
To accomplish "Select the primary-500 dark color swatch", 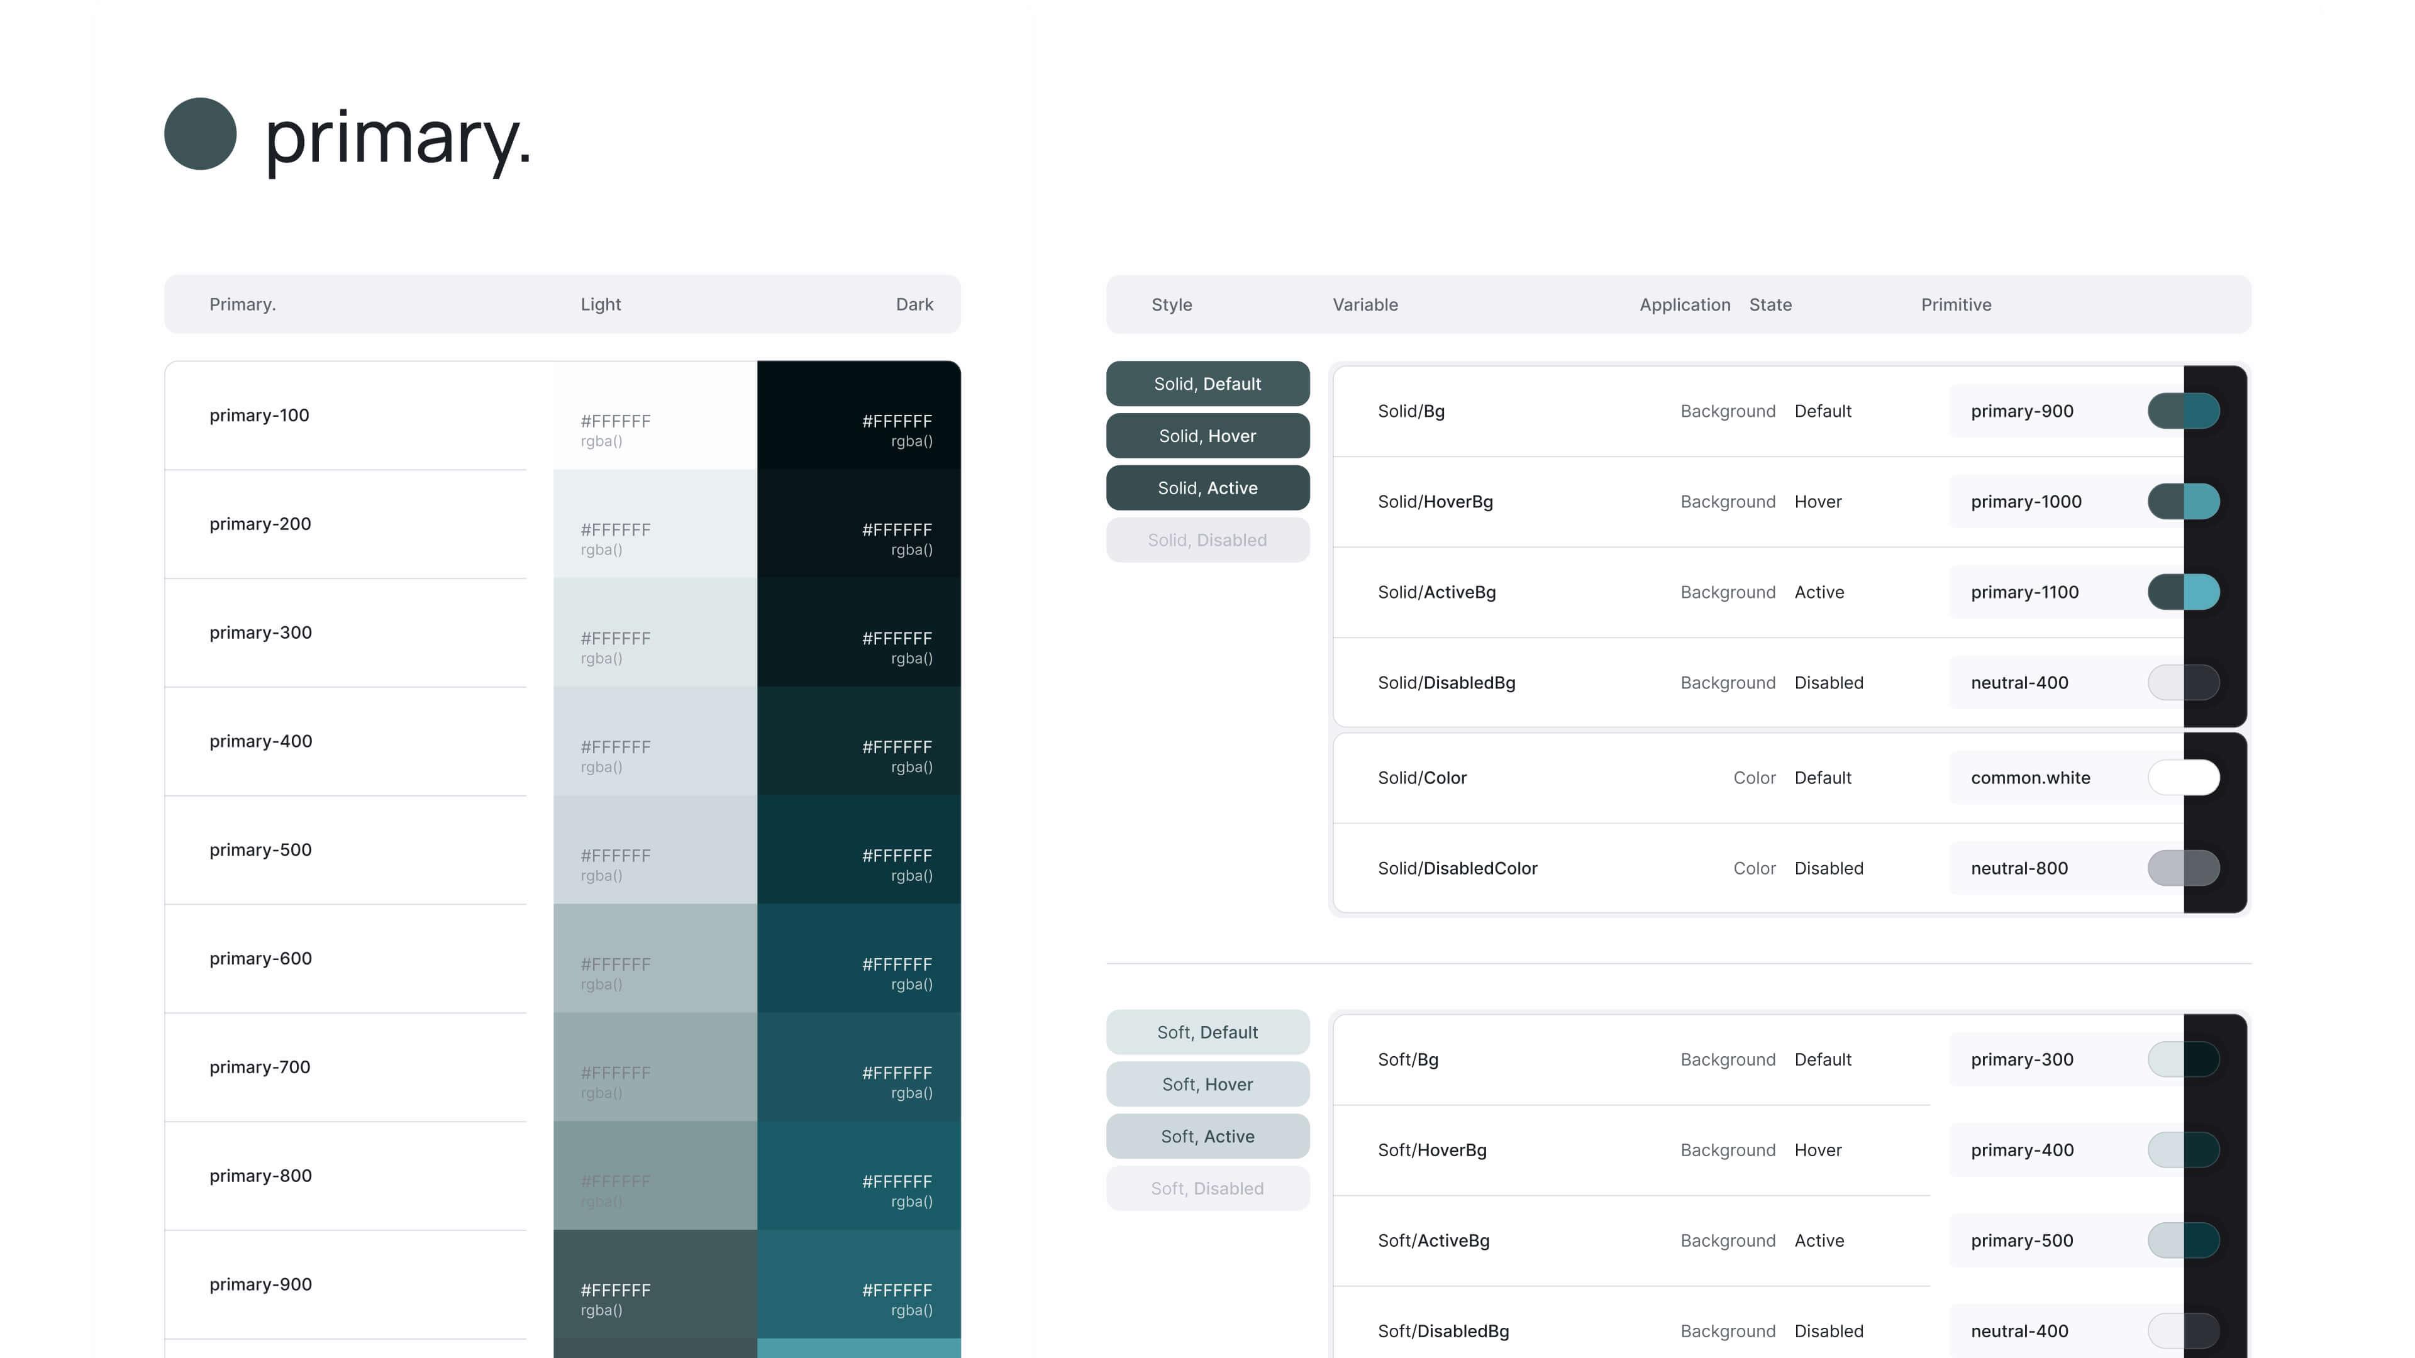I will pos(858,850).
